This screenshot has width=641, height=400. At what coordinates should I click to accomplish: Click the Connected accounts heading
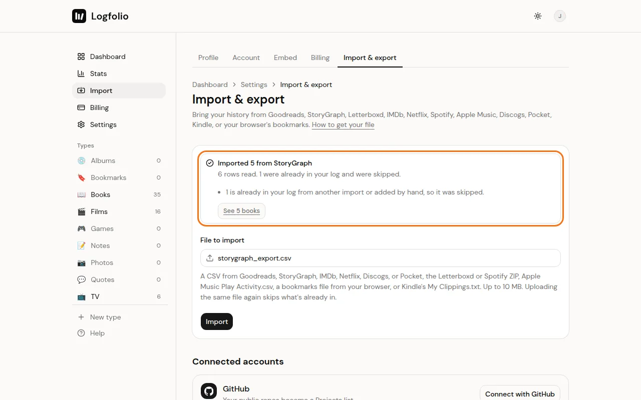[x=238, y=361]
